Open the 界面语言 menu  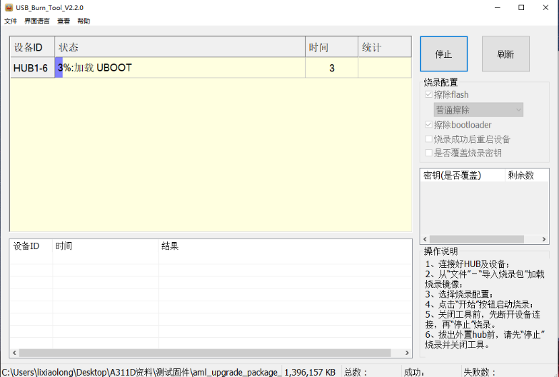point(36,21)
